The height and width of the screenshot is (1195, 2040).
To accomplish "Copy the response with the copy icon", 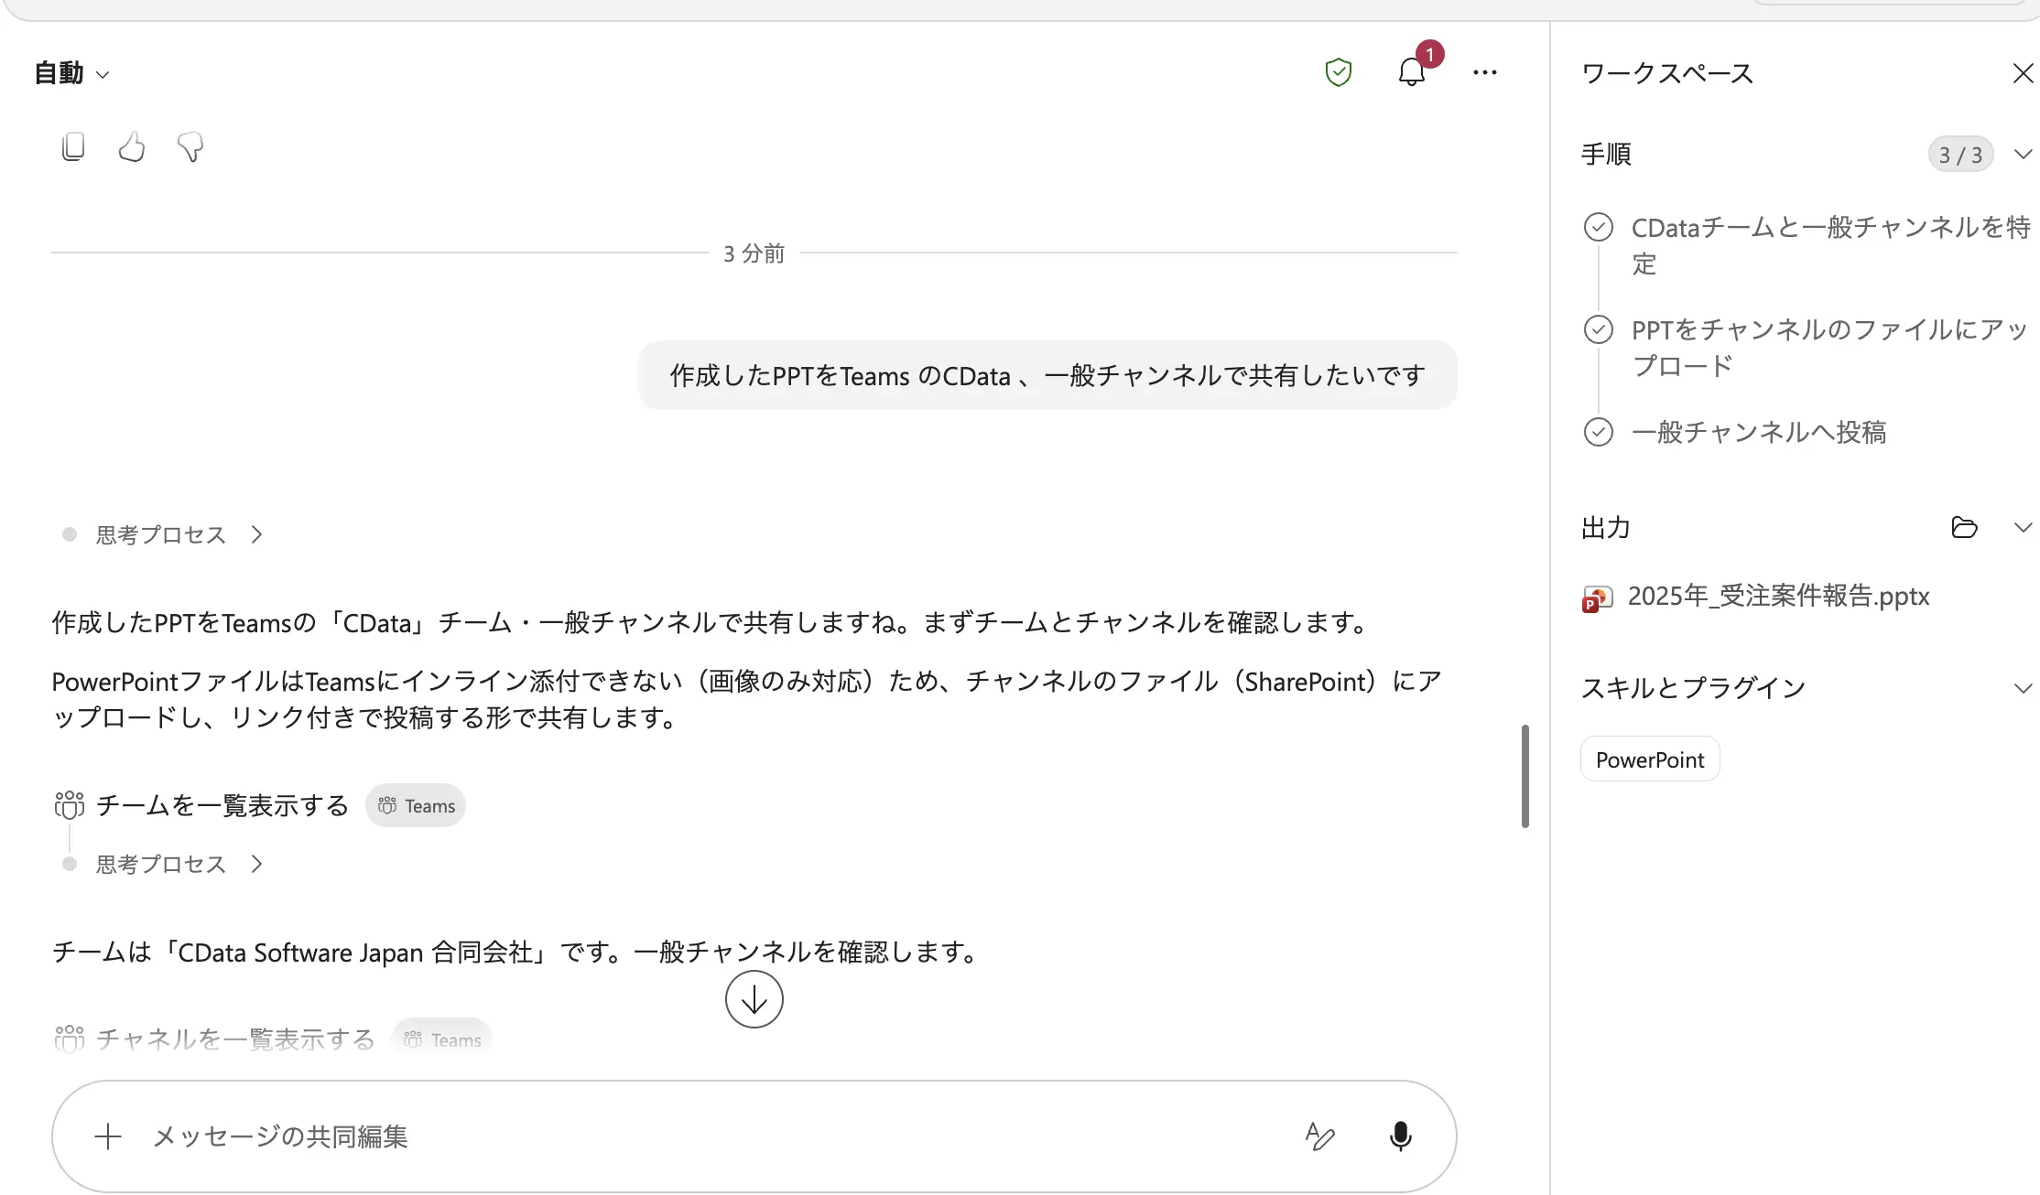I will click(73, 146).
